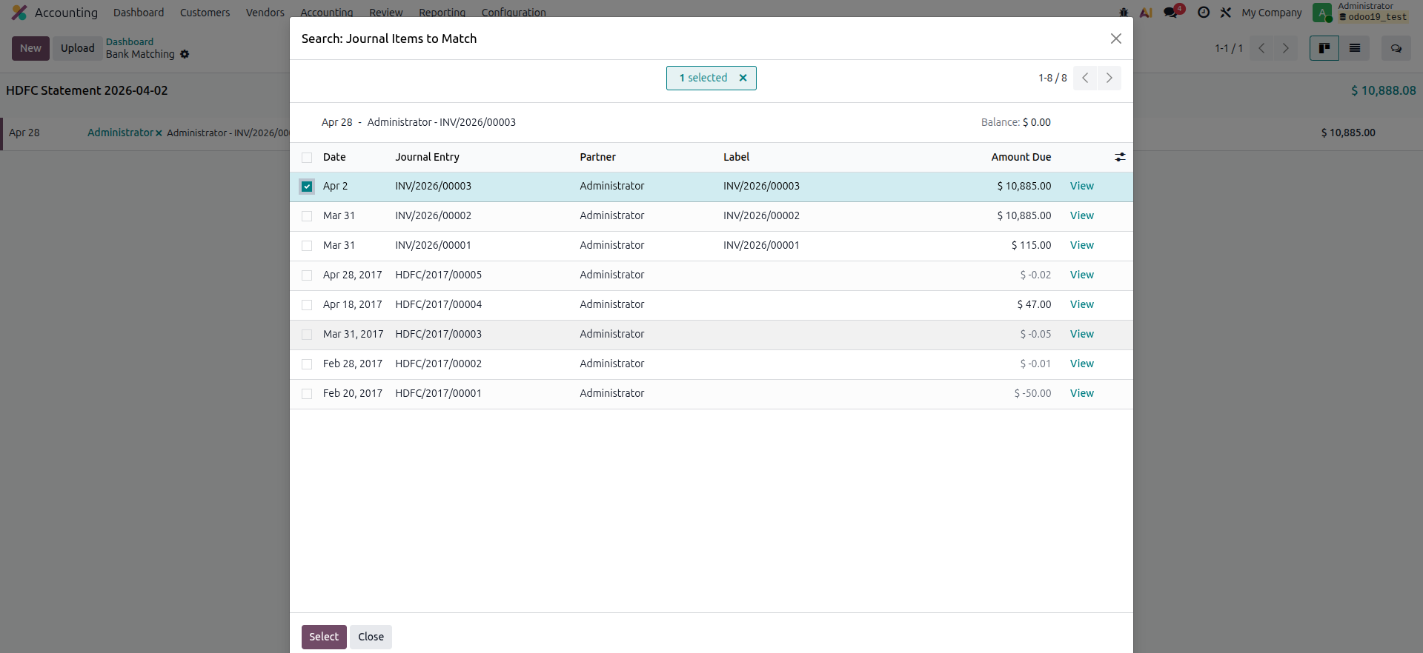
Task: Uncheck the INV/2026/00003 row checkbox
Action: click(307, 187)
